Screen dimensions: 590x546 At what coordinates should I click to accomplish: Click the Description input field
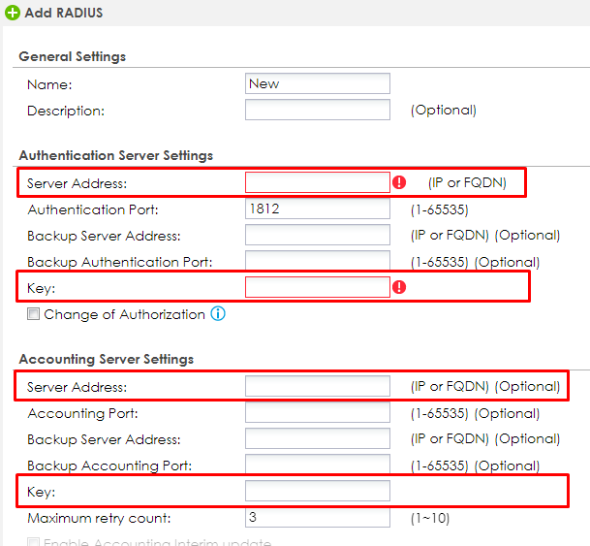[318, 110]
